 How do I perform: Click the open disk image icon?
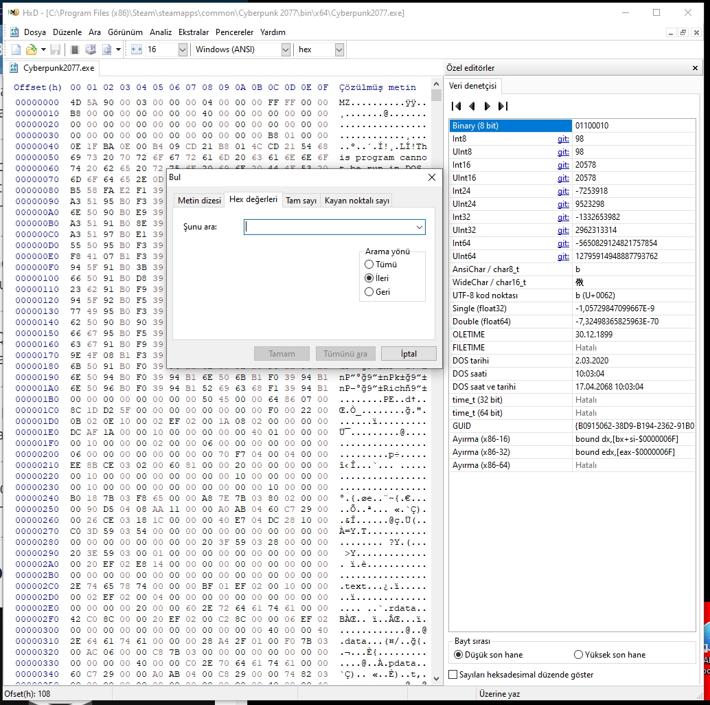(107, 49)
